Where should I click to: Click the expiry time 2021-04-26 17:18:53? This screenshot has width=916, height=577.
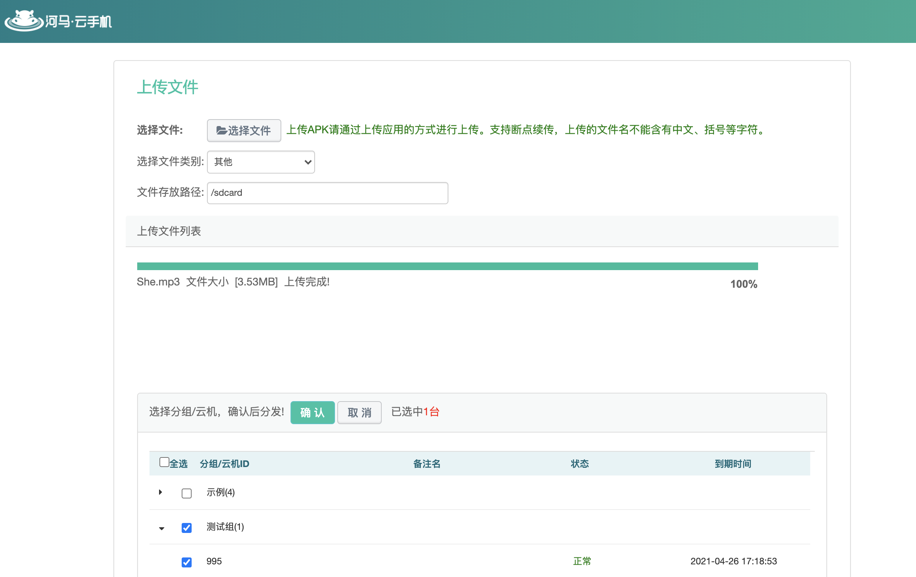point(734,561)
